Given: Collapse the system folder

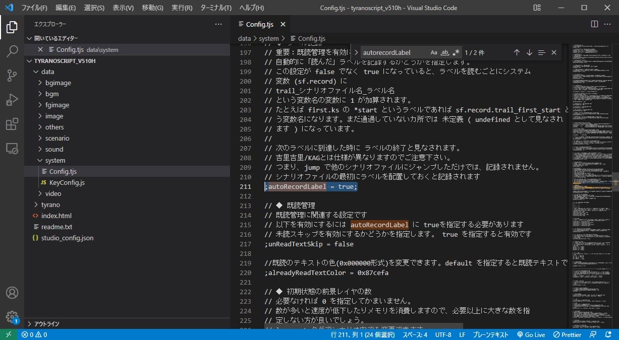Looking at the screenshot, I should click(55, 160).
